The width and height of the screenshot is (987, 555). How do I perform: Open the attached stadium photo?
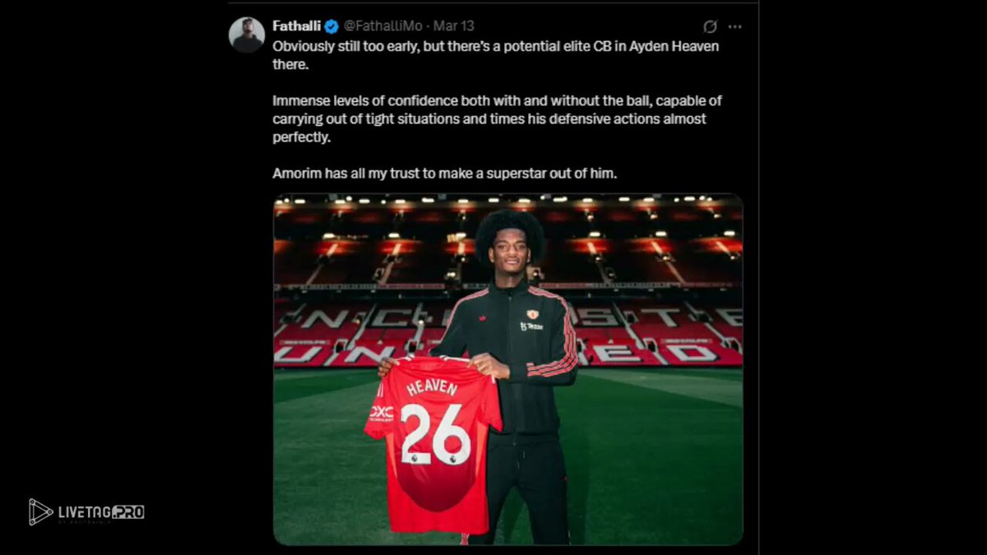(508, 369)
